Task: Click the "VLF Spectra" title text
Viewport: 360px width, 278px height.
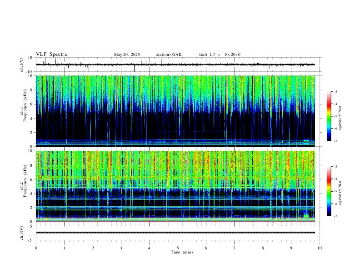Action: coord(51,55)
